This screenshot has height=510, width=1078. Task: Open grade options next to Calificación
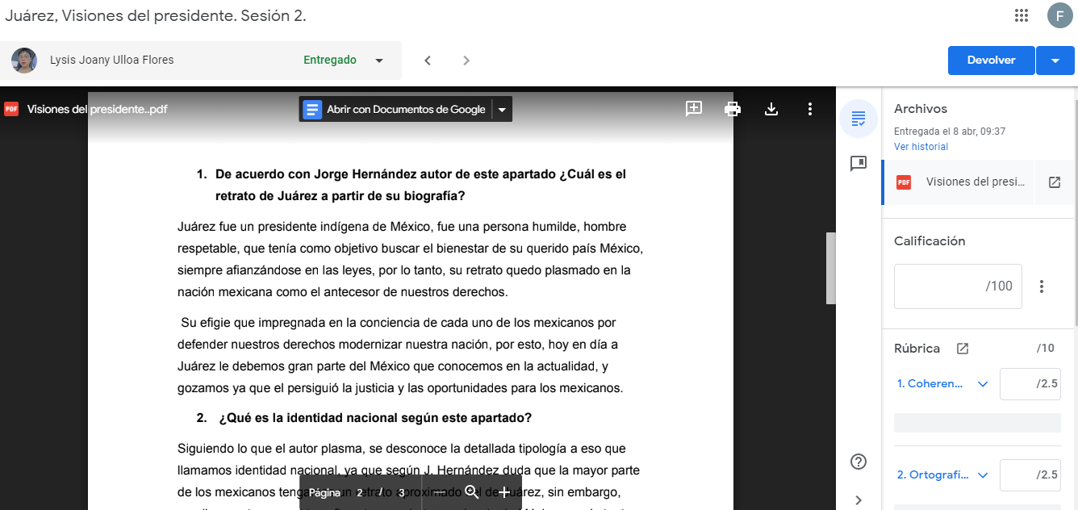click(1042, 286)
